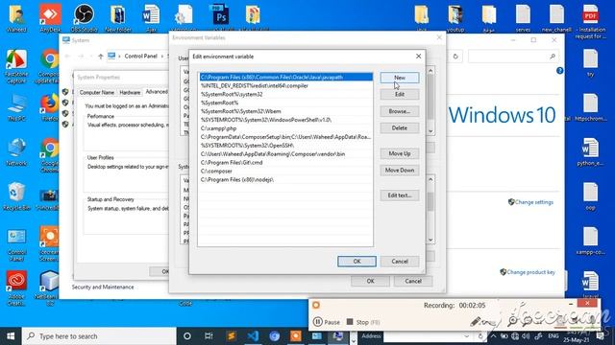Click the Edit button beside the path list
This screenshot has height=345, width=615.
click(400, 94)
